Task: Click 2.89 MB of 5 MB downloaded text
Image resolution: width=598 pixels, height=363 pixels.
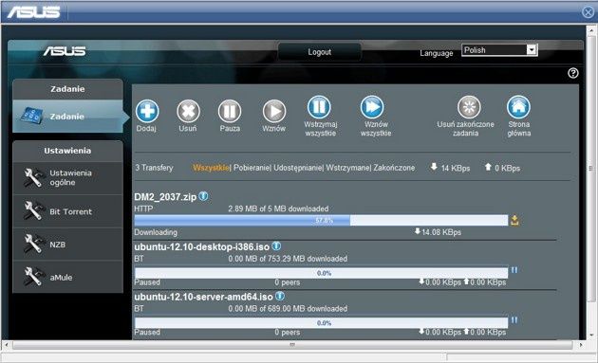Action: coord(278,209)
